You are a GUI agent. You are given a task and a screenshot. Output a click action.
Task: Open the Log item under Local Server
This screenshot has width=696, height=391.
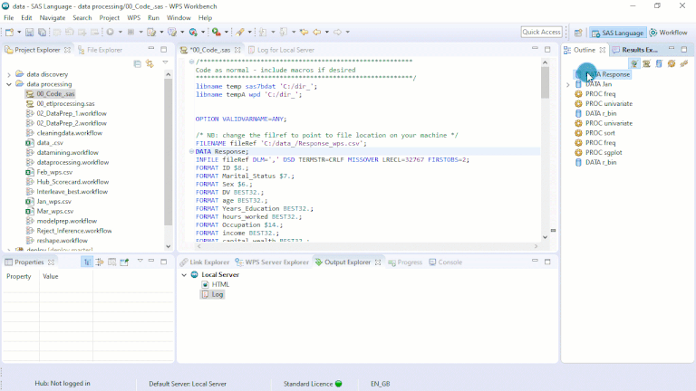[217, 294]
